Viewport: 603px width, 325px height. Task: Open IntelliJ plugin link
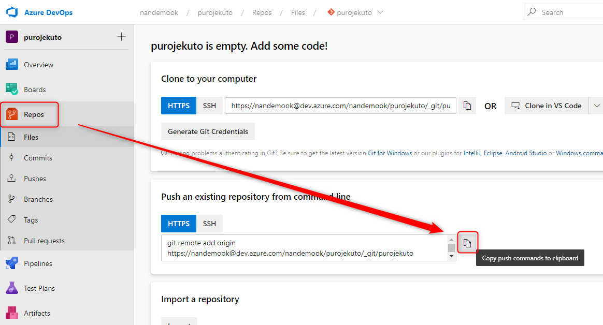(x=472, y=153)
